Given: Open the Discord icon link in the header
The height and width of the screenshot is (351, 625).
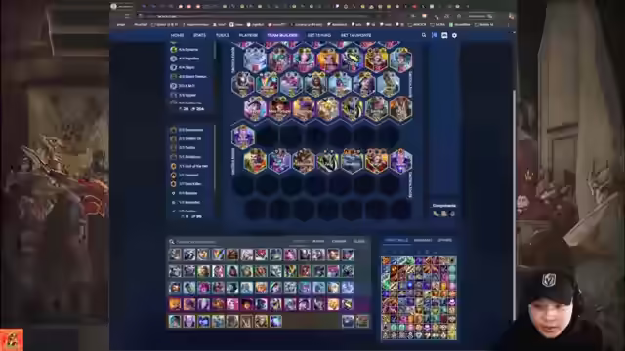Looking at the screenshot, I should pyautogui.click(x=444, y=35).
